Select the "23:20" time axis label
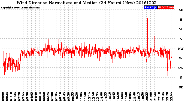 167,97
